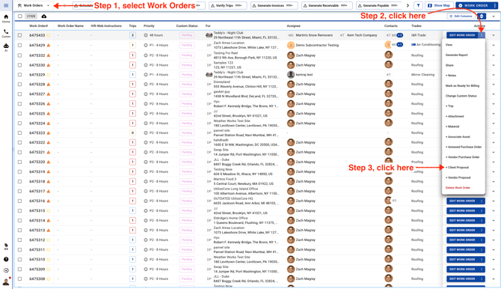Viewport: 501px width, 289px height.
Task: Click Generate Payable button
Action: pyautogui.click(x=380, y=5)
